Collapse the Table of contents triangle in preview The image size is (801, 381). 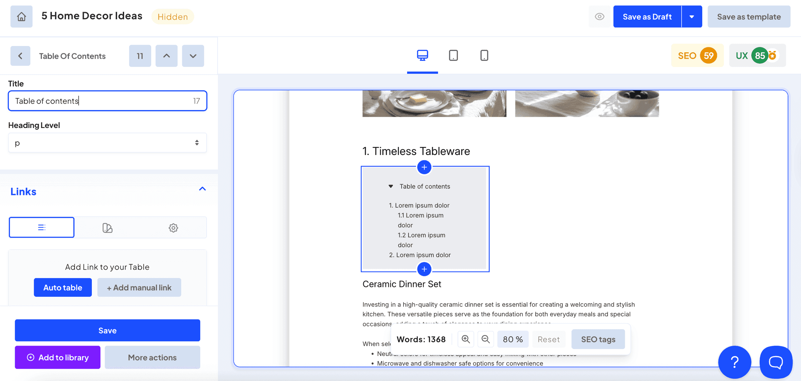click(390, 186)
